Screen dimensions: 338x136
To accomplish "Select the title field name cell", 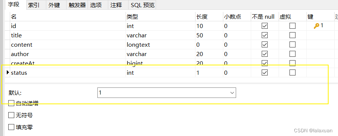I will pyautogui.click(x=68, y=35).
